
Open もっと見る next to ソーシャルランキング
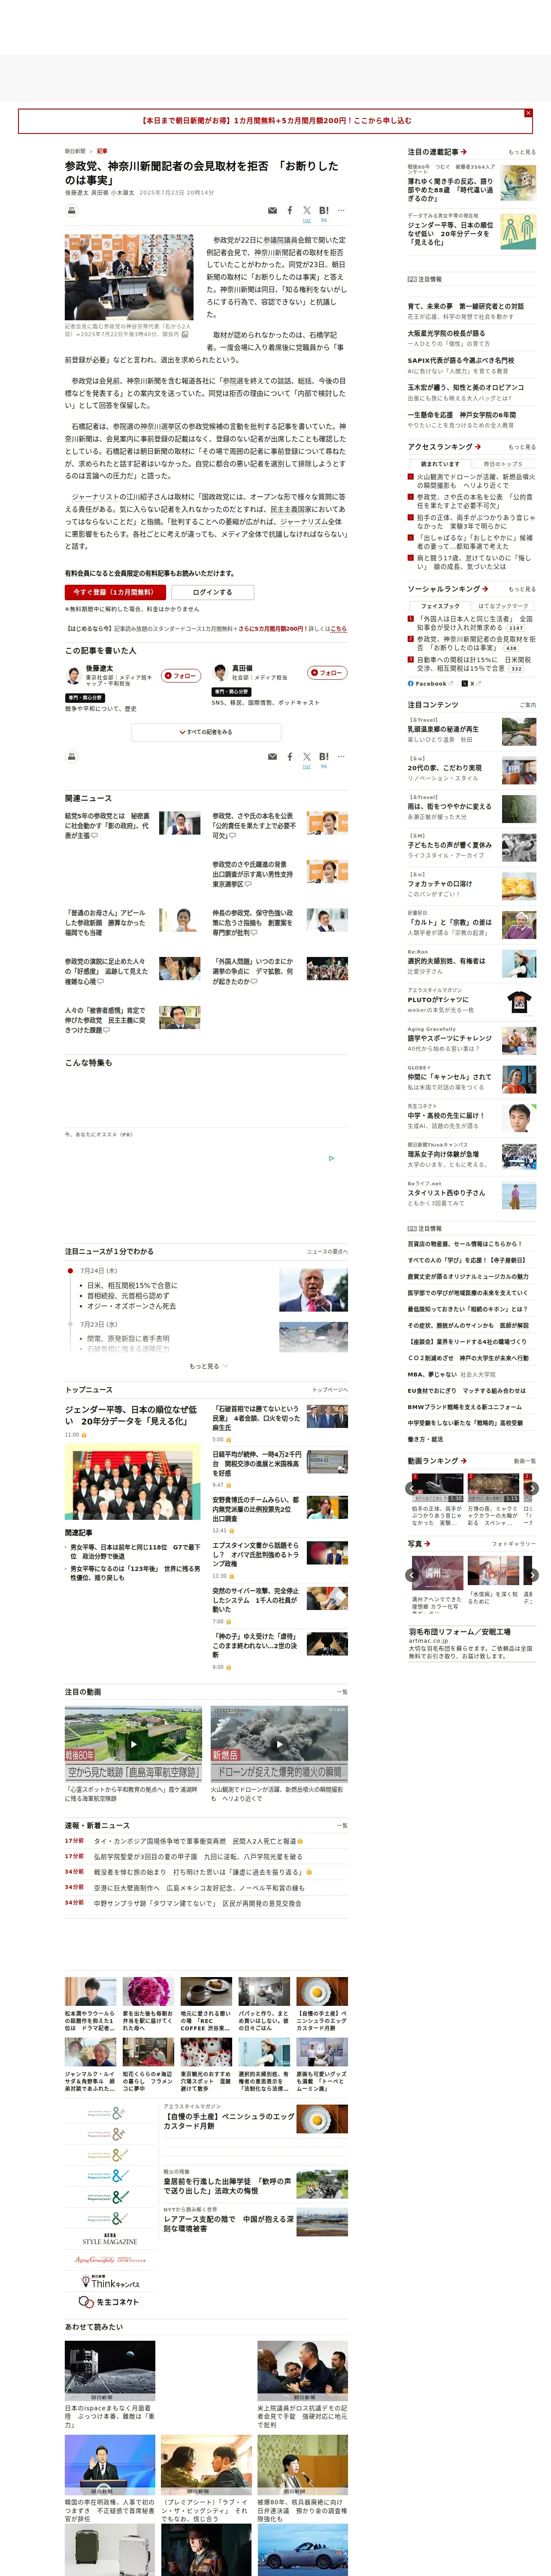(x=521, y=589)
